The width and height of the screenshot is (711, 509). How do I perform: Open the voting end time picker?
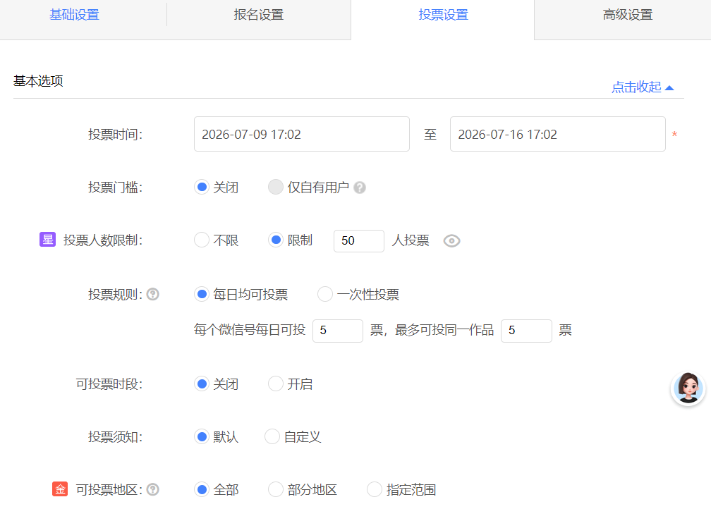557,134
